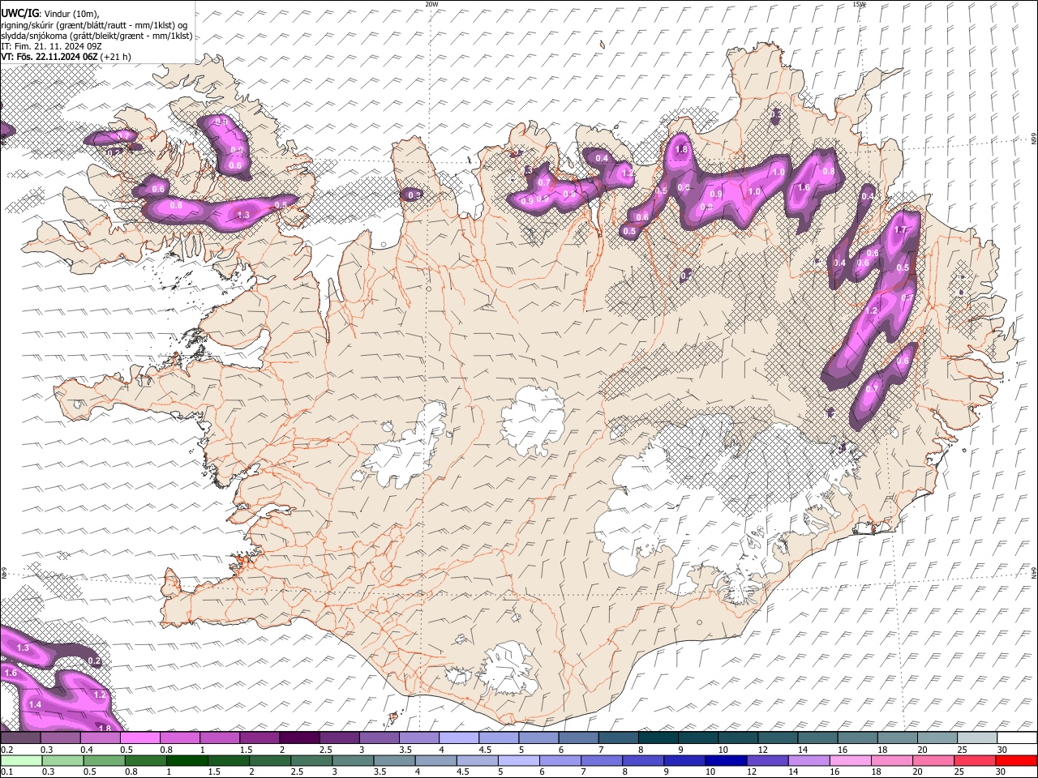Click the 'VT: Fös. 22.11.2024 06Z (+21 h)' line
This screenshot has width=1038, height=778.
click(x=66, y=57)
